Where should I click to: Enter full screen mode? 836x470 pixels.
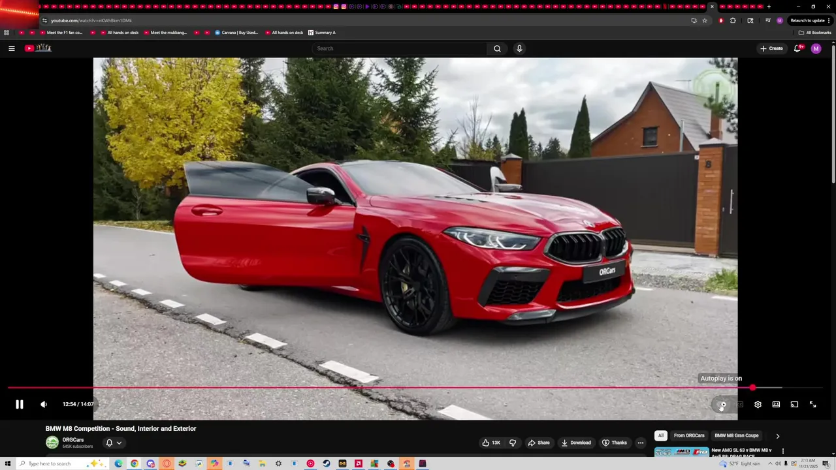812,404
